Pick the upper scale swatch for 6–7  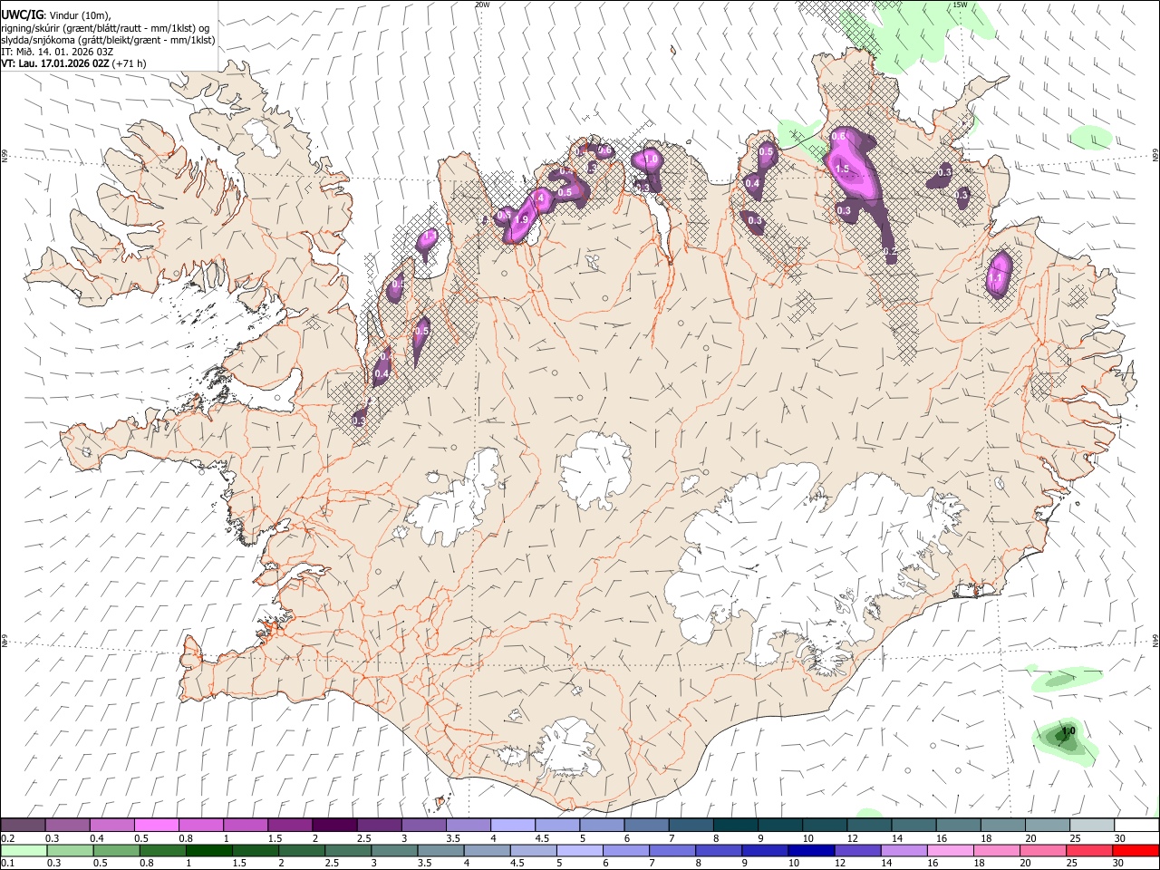point(646,825)
